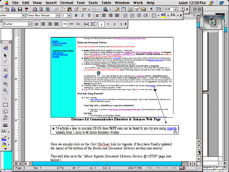This screenshot has width=229, height=172.
Task: Select the arrow pointer tool in Drawing palette
Action: [5, 56]
